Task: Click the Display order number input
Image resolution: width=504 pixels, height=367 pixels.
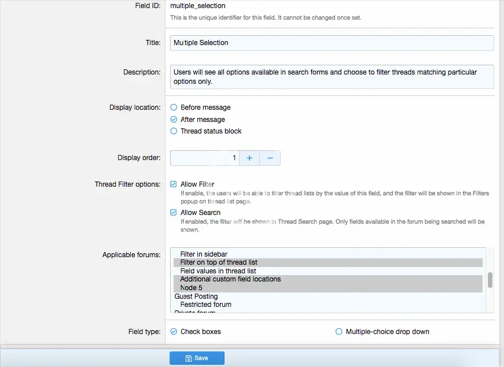Action: point(205,158)
